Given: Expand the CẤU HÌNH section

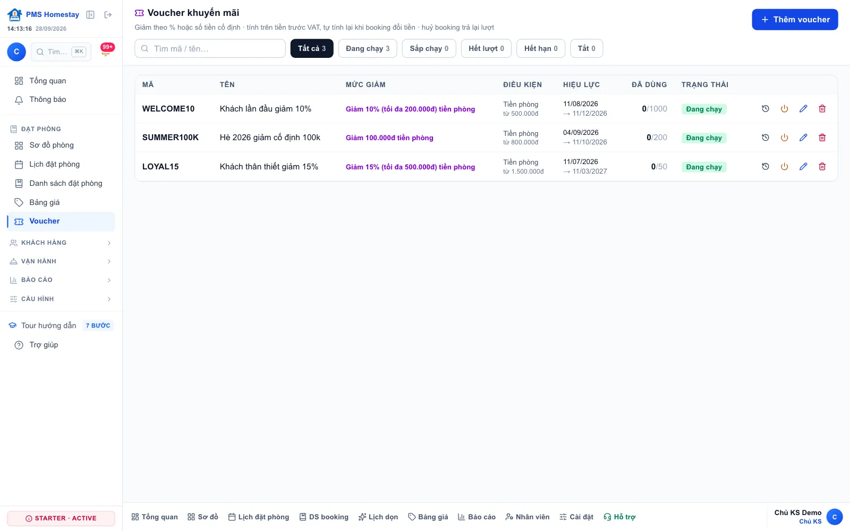Looking at the screenshot, I should tap(61, 299).
